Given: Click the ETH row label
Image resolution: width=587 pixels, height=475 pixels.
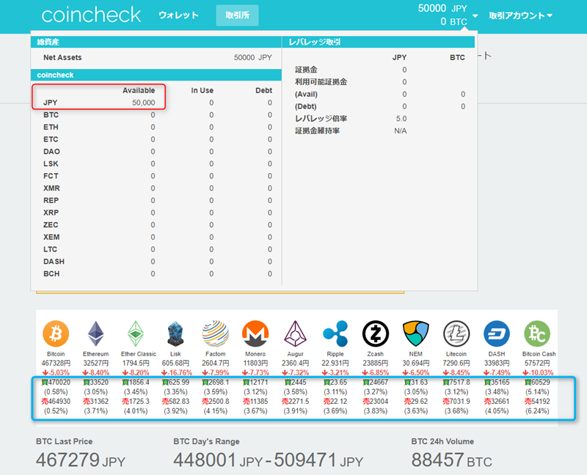Looking at the screenshot, I should pos(51,127).
